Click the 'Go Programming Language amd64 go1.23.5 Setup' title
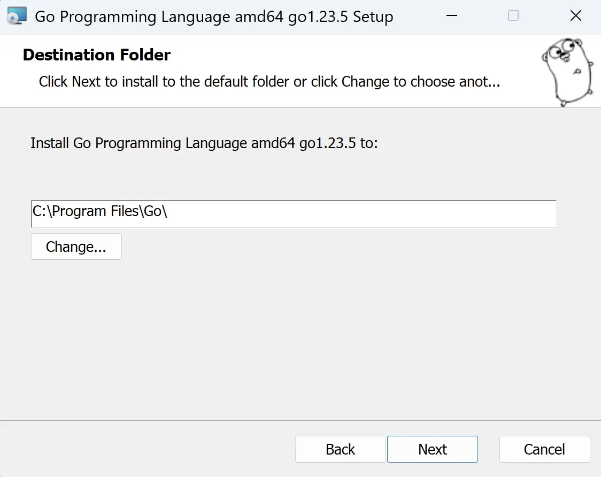This screenshot has height=477, width=601. tap(214, 17)
